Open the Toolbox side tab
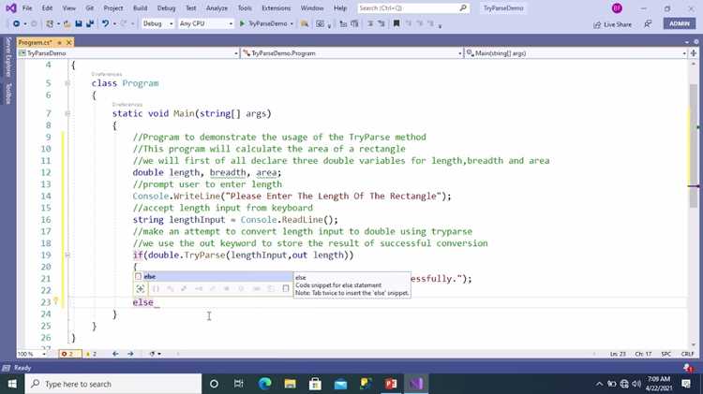Screen dimensions: 703x394 (x=7, y=94)
